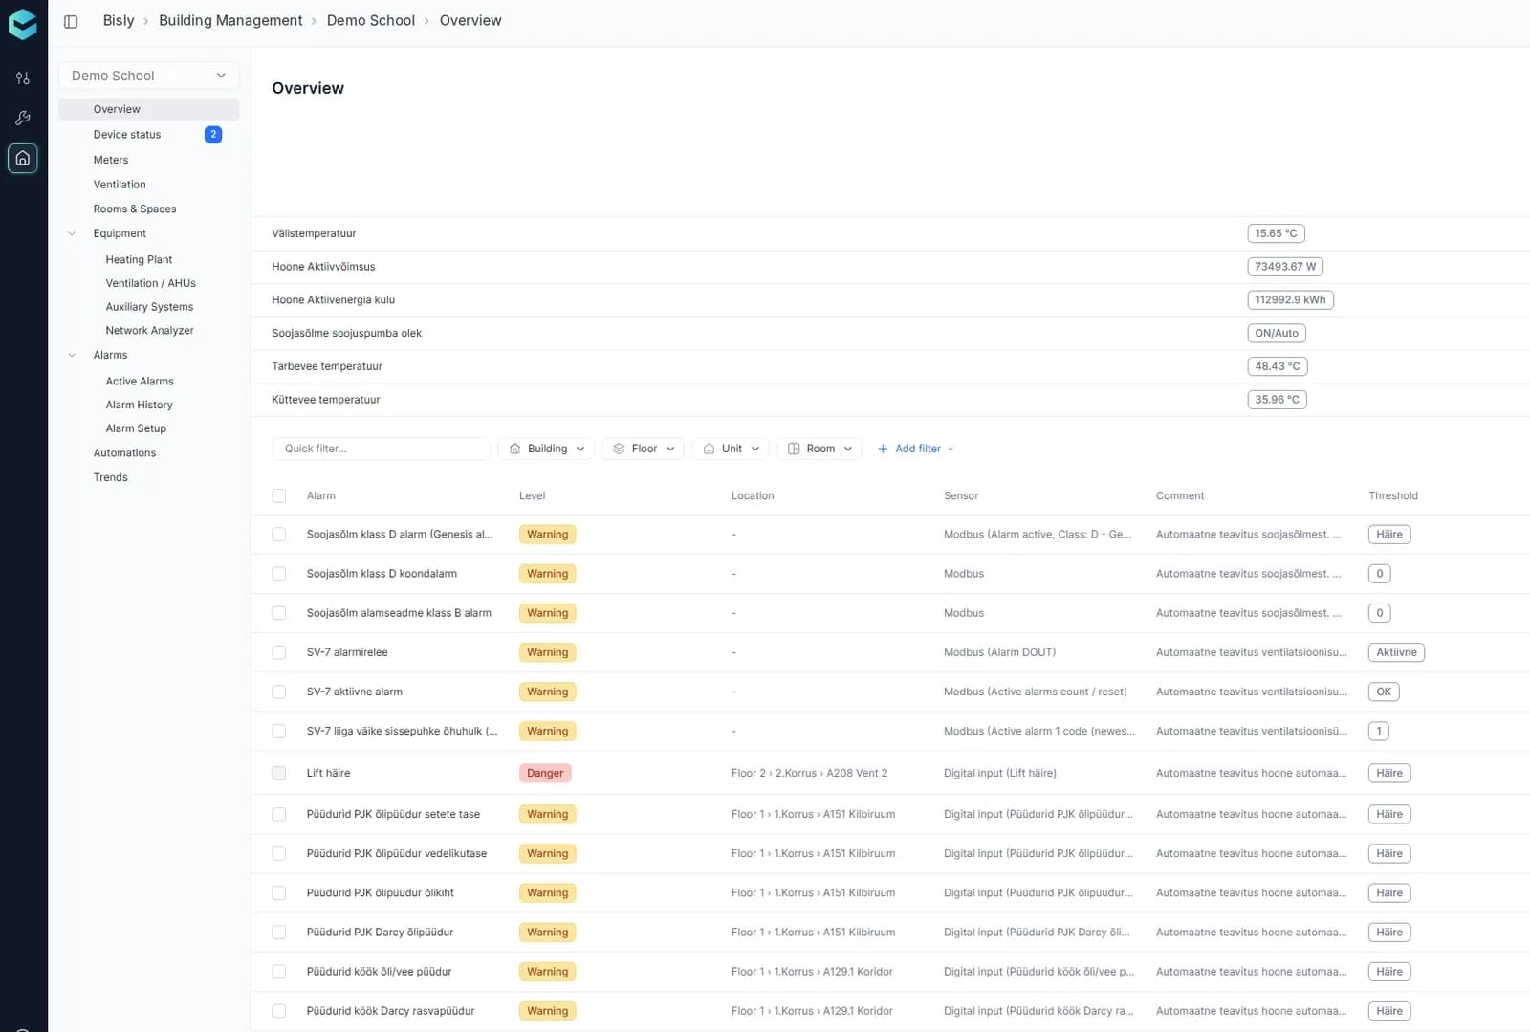Tick checkbox for Soojasõlm klass D koondalarm
The width and height of the screenshot is (1530, 1032).
tap(279, 574)
